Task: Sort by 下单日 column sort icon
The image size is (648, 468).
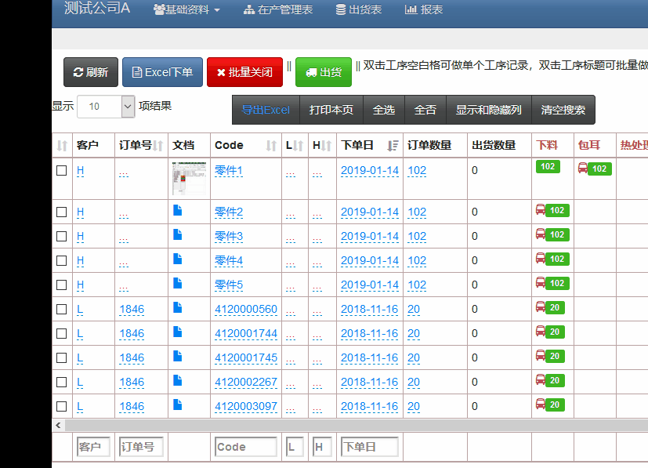Action: coord(393,146)
